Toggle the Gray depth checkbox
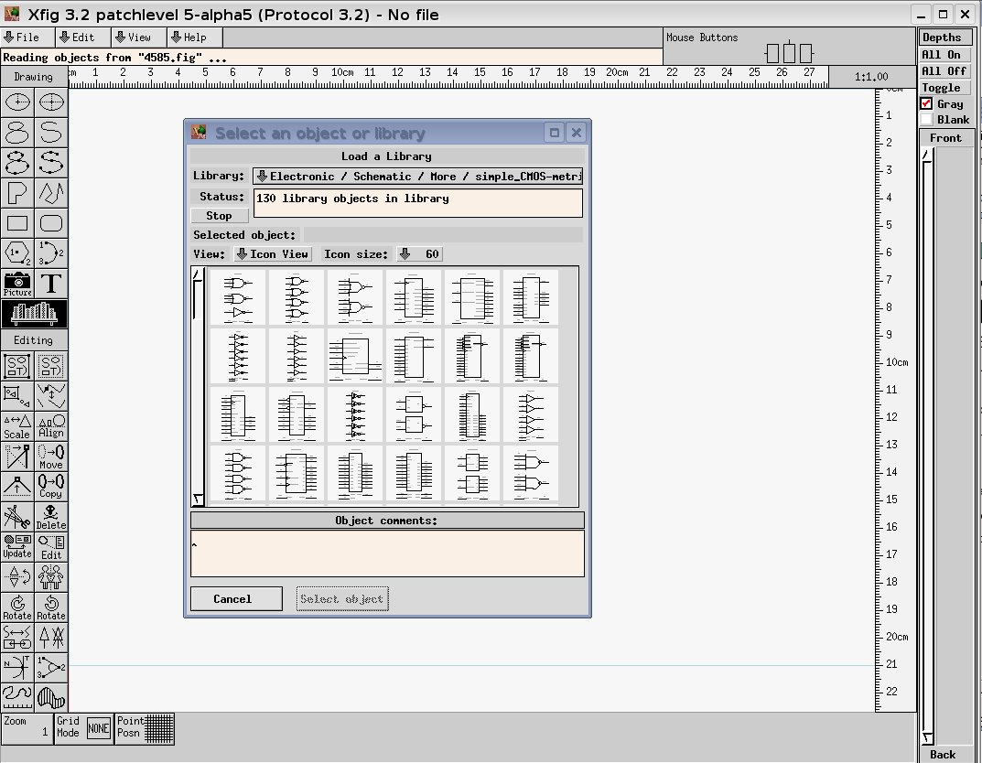Image resolution: width=982 pixels, height=763 pixels. click(926, 104)
